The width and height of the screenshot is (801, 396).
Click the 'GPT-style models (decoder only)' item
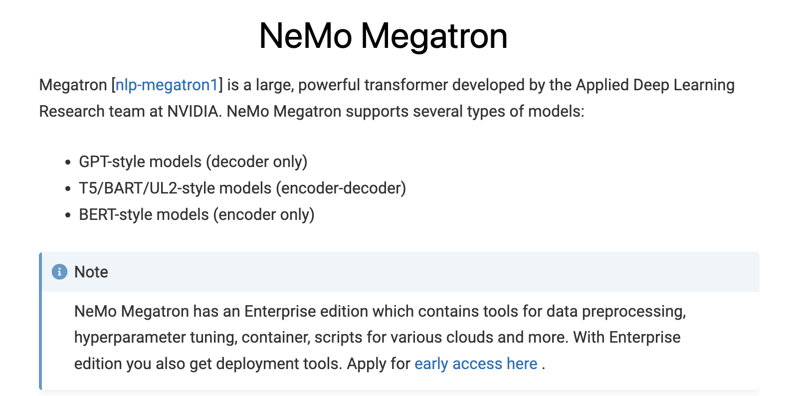[x=193, y=162]
